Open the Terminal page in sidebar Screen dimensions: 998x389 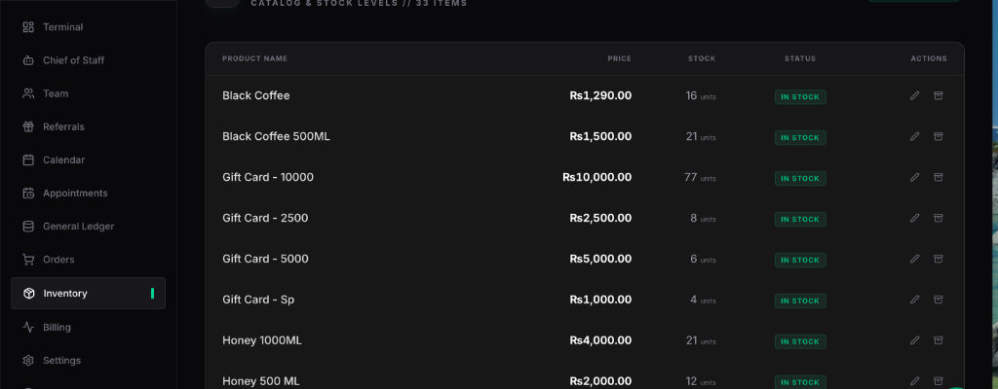pos(62,27)
